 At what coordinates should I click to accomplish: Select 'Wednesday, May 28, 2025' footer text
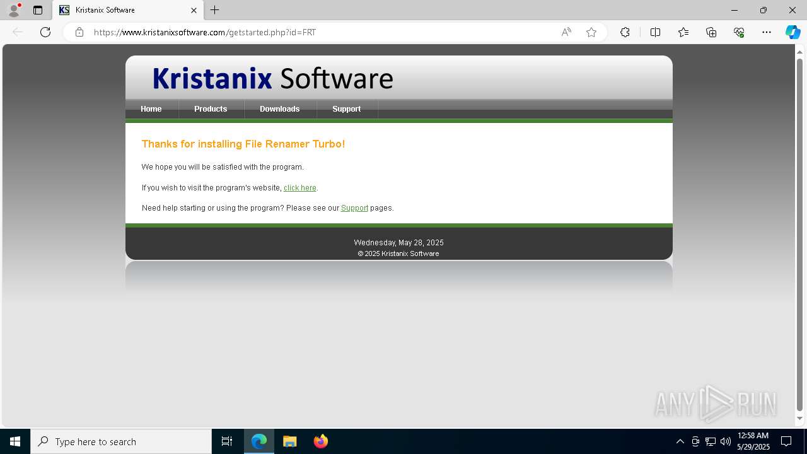click(398, 243)
